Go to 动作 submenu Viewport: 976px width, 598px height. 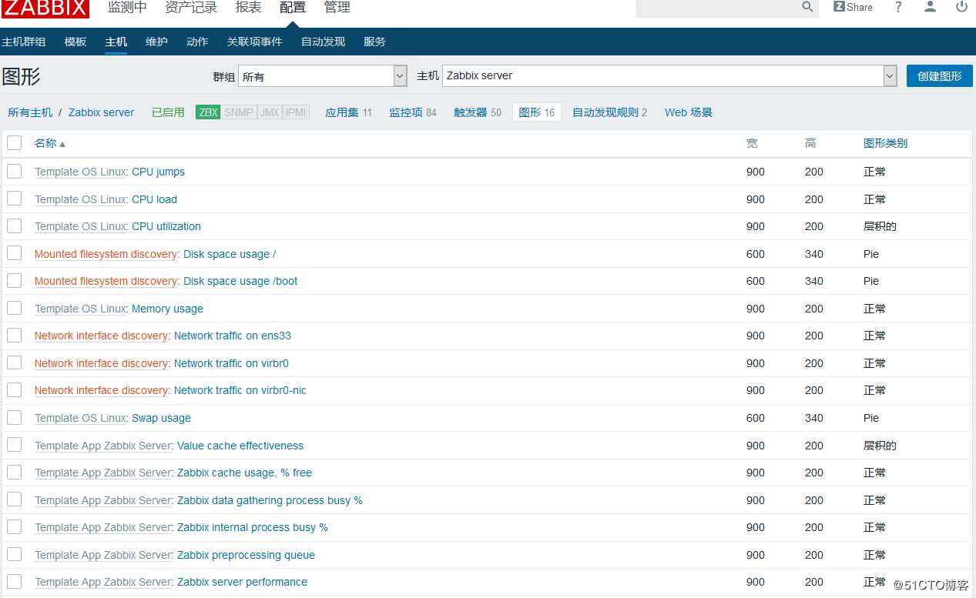click(197, 42)
